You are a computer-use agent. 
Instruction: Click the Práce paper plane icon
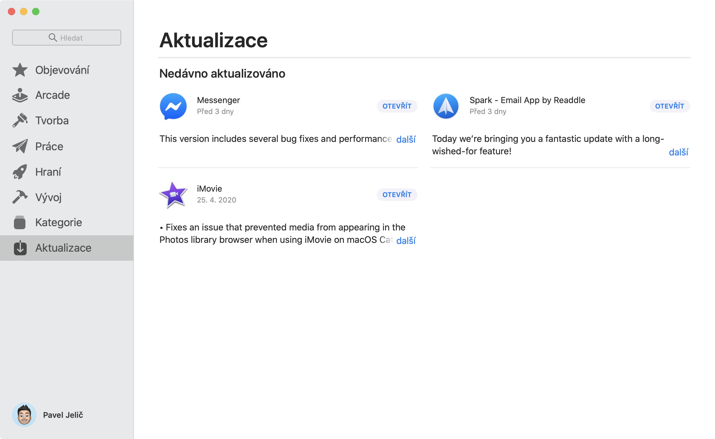20,146
